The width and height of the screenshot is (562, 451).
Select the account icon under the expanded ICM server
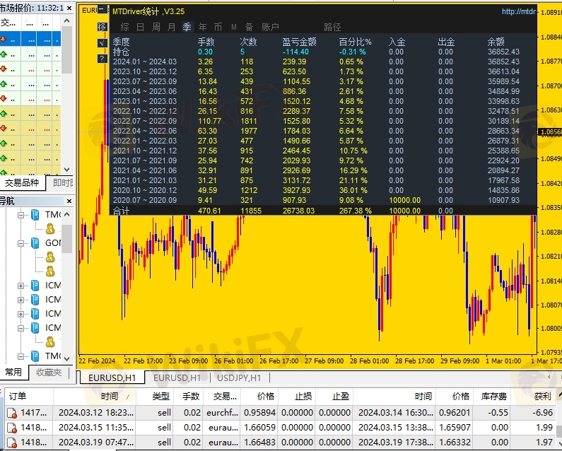point(50,341)
